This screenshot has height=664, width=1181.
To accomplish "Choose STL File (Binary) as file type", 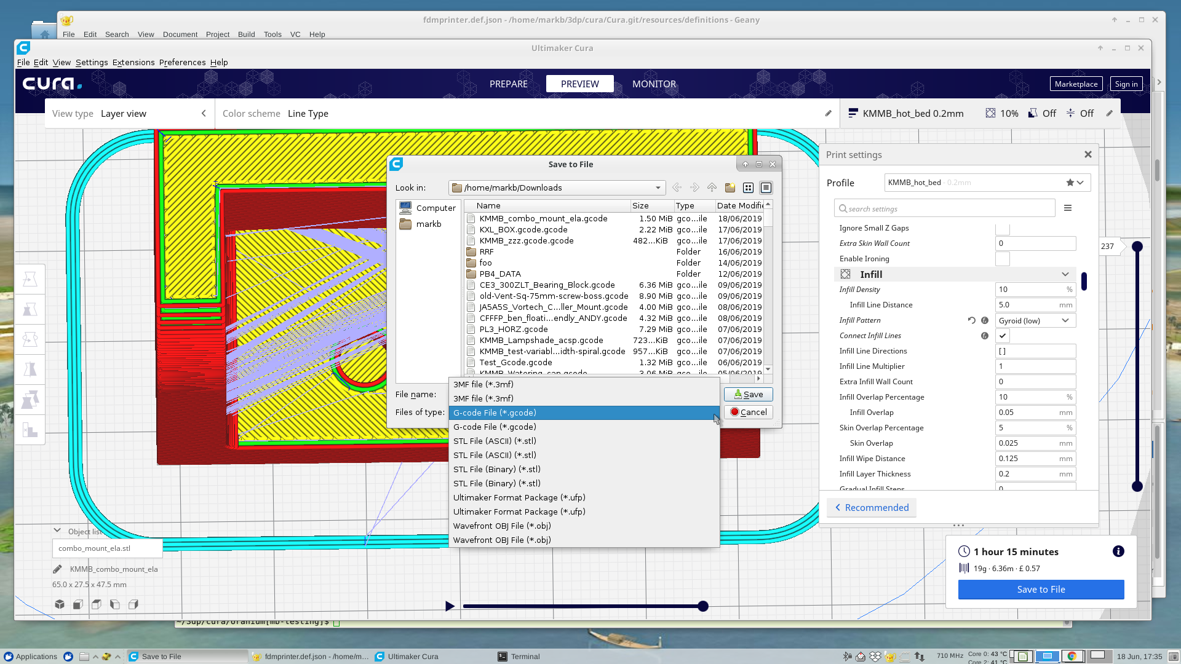I will point(497,469).
